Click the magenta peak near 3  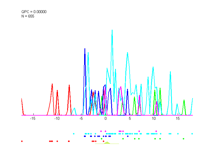coord(121,87)
